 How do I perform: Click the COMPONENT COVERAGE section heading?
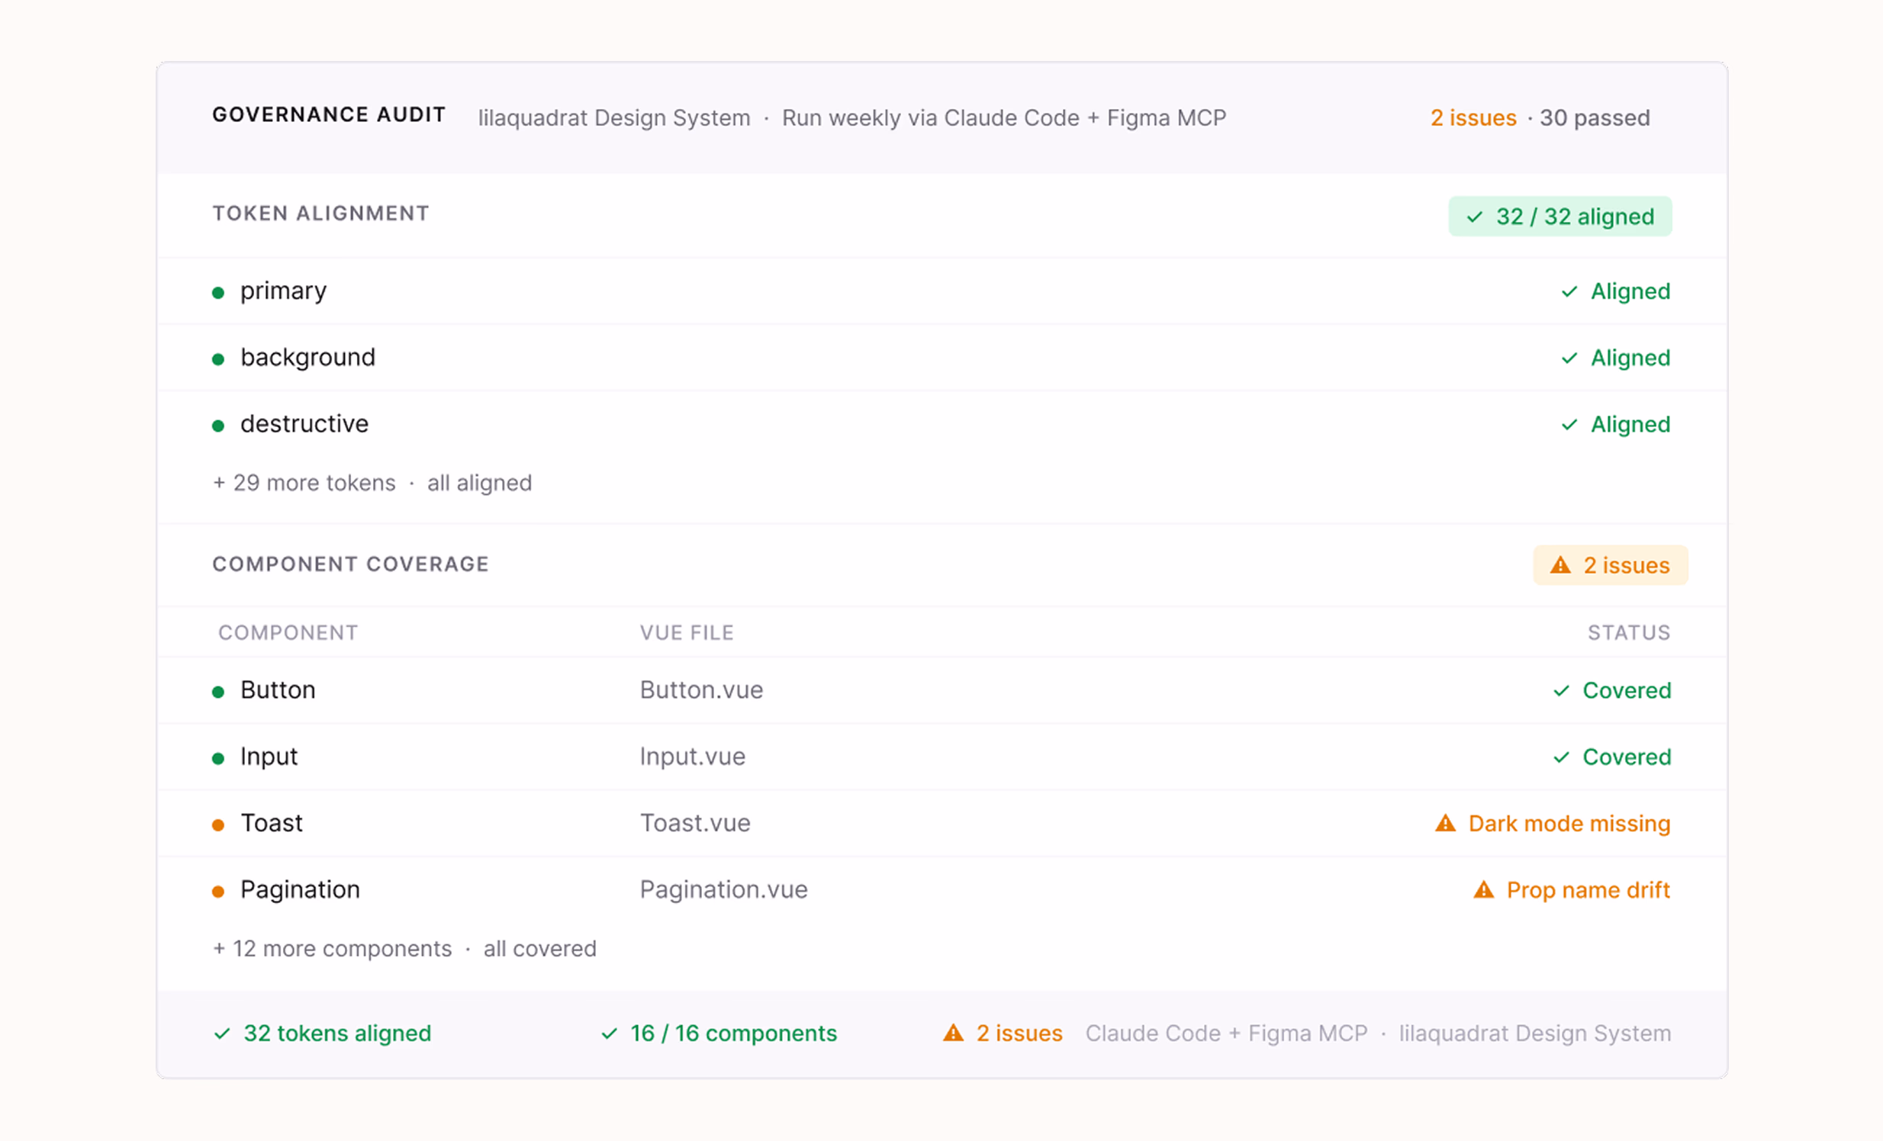[351, 564]
